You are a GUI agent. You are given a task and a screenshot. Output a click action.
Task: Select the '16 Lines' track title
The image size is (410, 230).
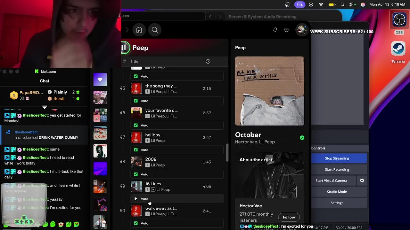coord(153,184)
